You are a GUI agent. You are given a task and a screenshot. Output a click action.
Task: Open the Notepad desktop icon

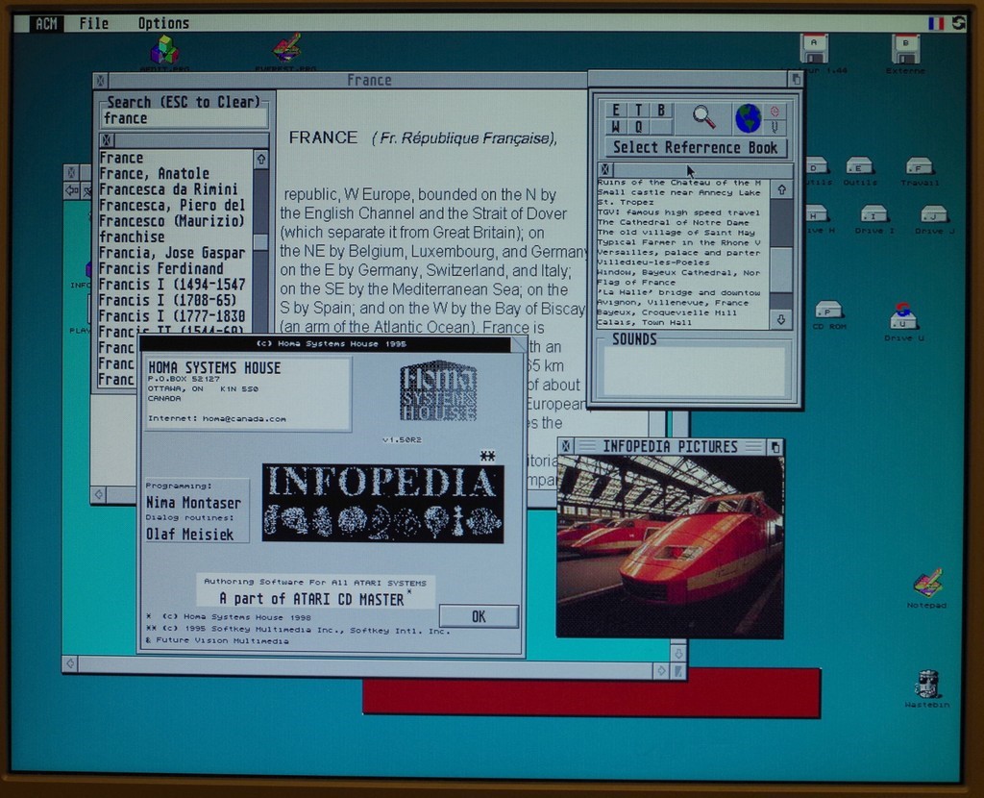click(927, 587)
